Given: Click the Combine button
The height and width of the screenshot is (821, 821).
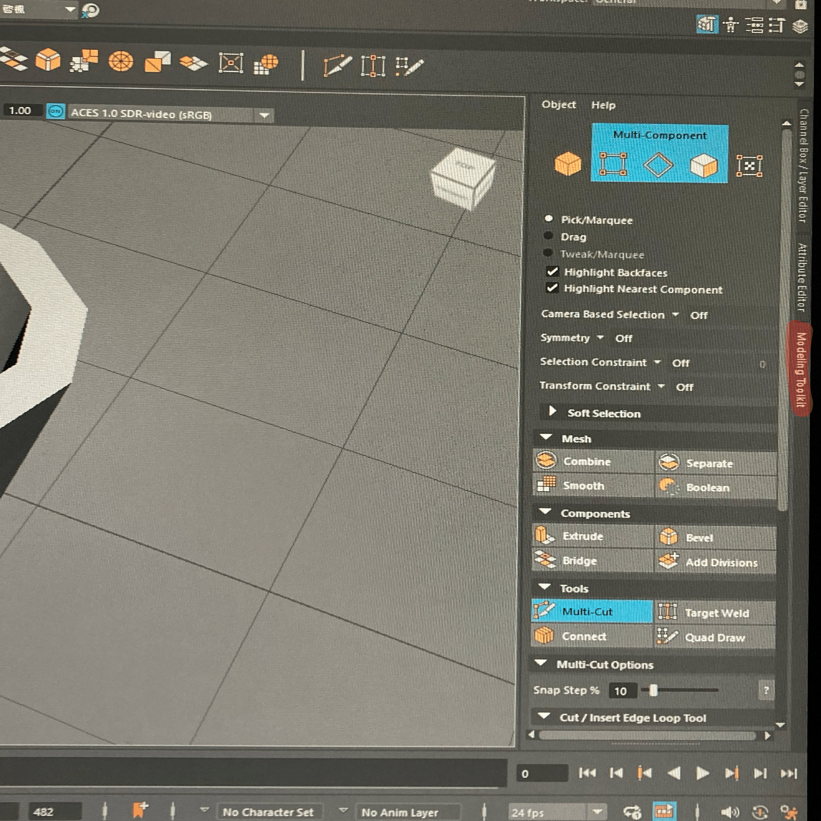Looking at the screenshot, I should pos(587,461).
